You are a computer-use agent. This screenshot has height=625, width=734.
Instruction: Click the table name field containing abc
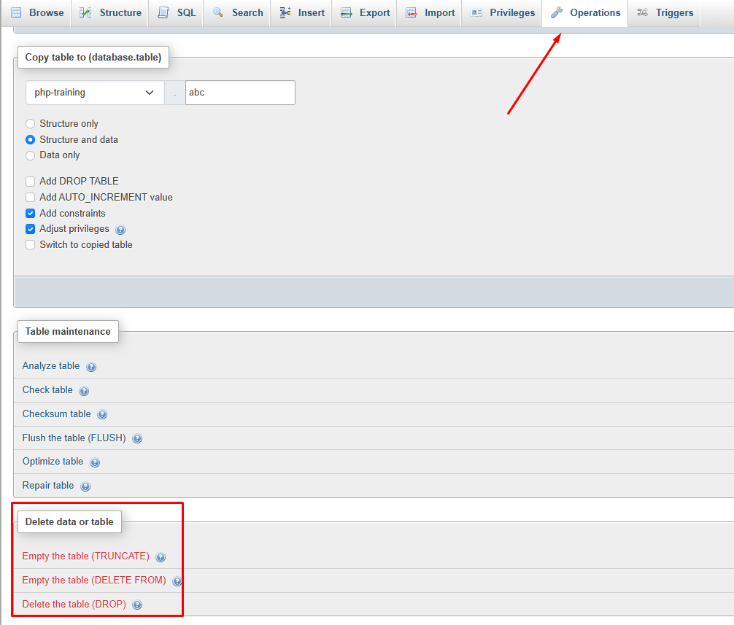(240, 93)
